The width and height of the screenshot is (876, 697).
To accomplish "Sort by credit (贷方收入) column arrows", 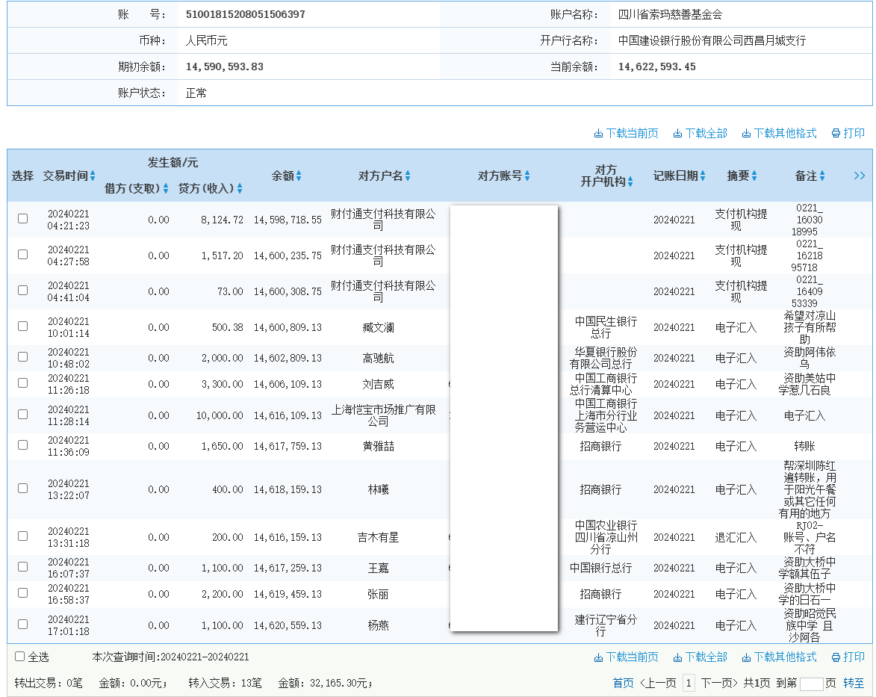I will click(240, 189).
